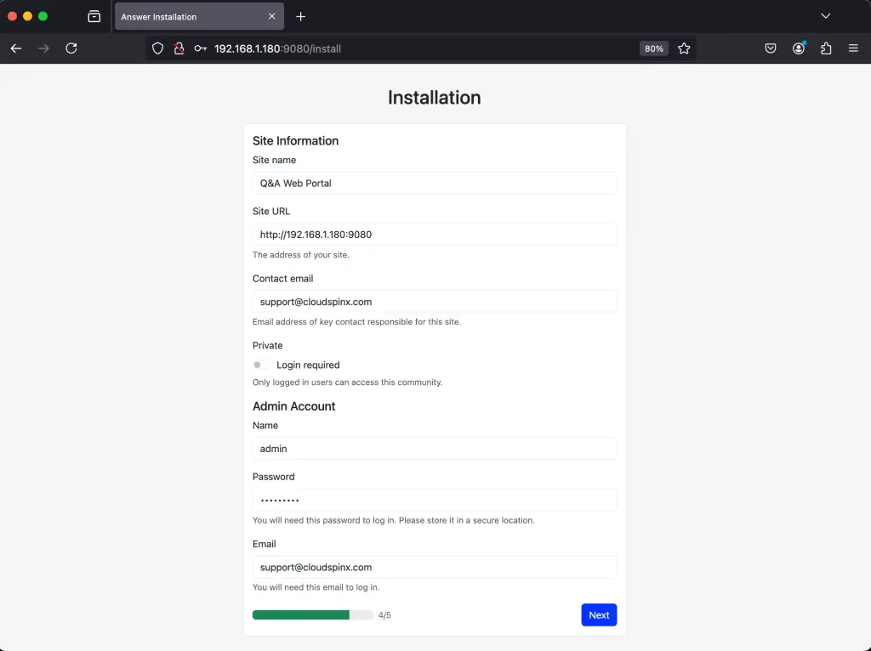
Task: Enable the tracking protection shield icon
Action: pyautogui.click(x=157, y=48)
